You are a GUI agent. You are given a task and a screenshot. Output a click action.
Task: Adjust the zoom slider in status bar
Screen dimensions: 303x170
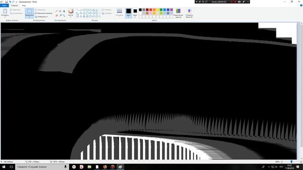tap(292, 161)
